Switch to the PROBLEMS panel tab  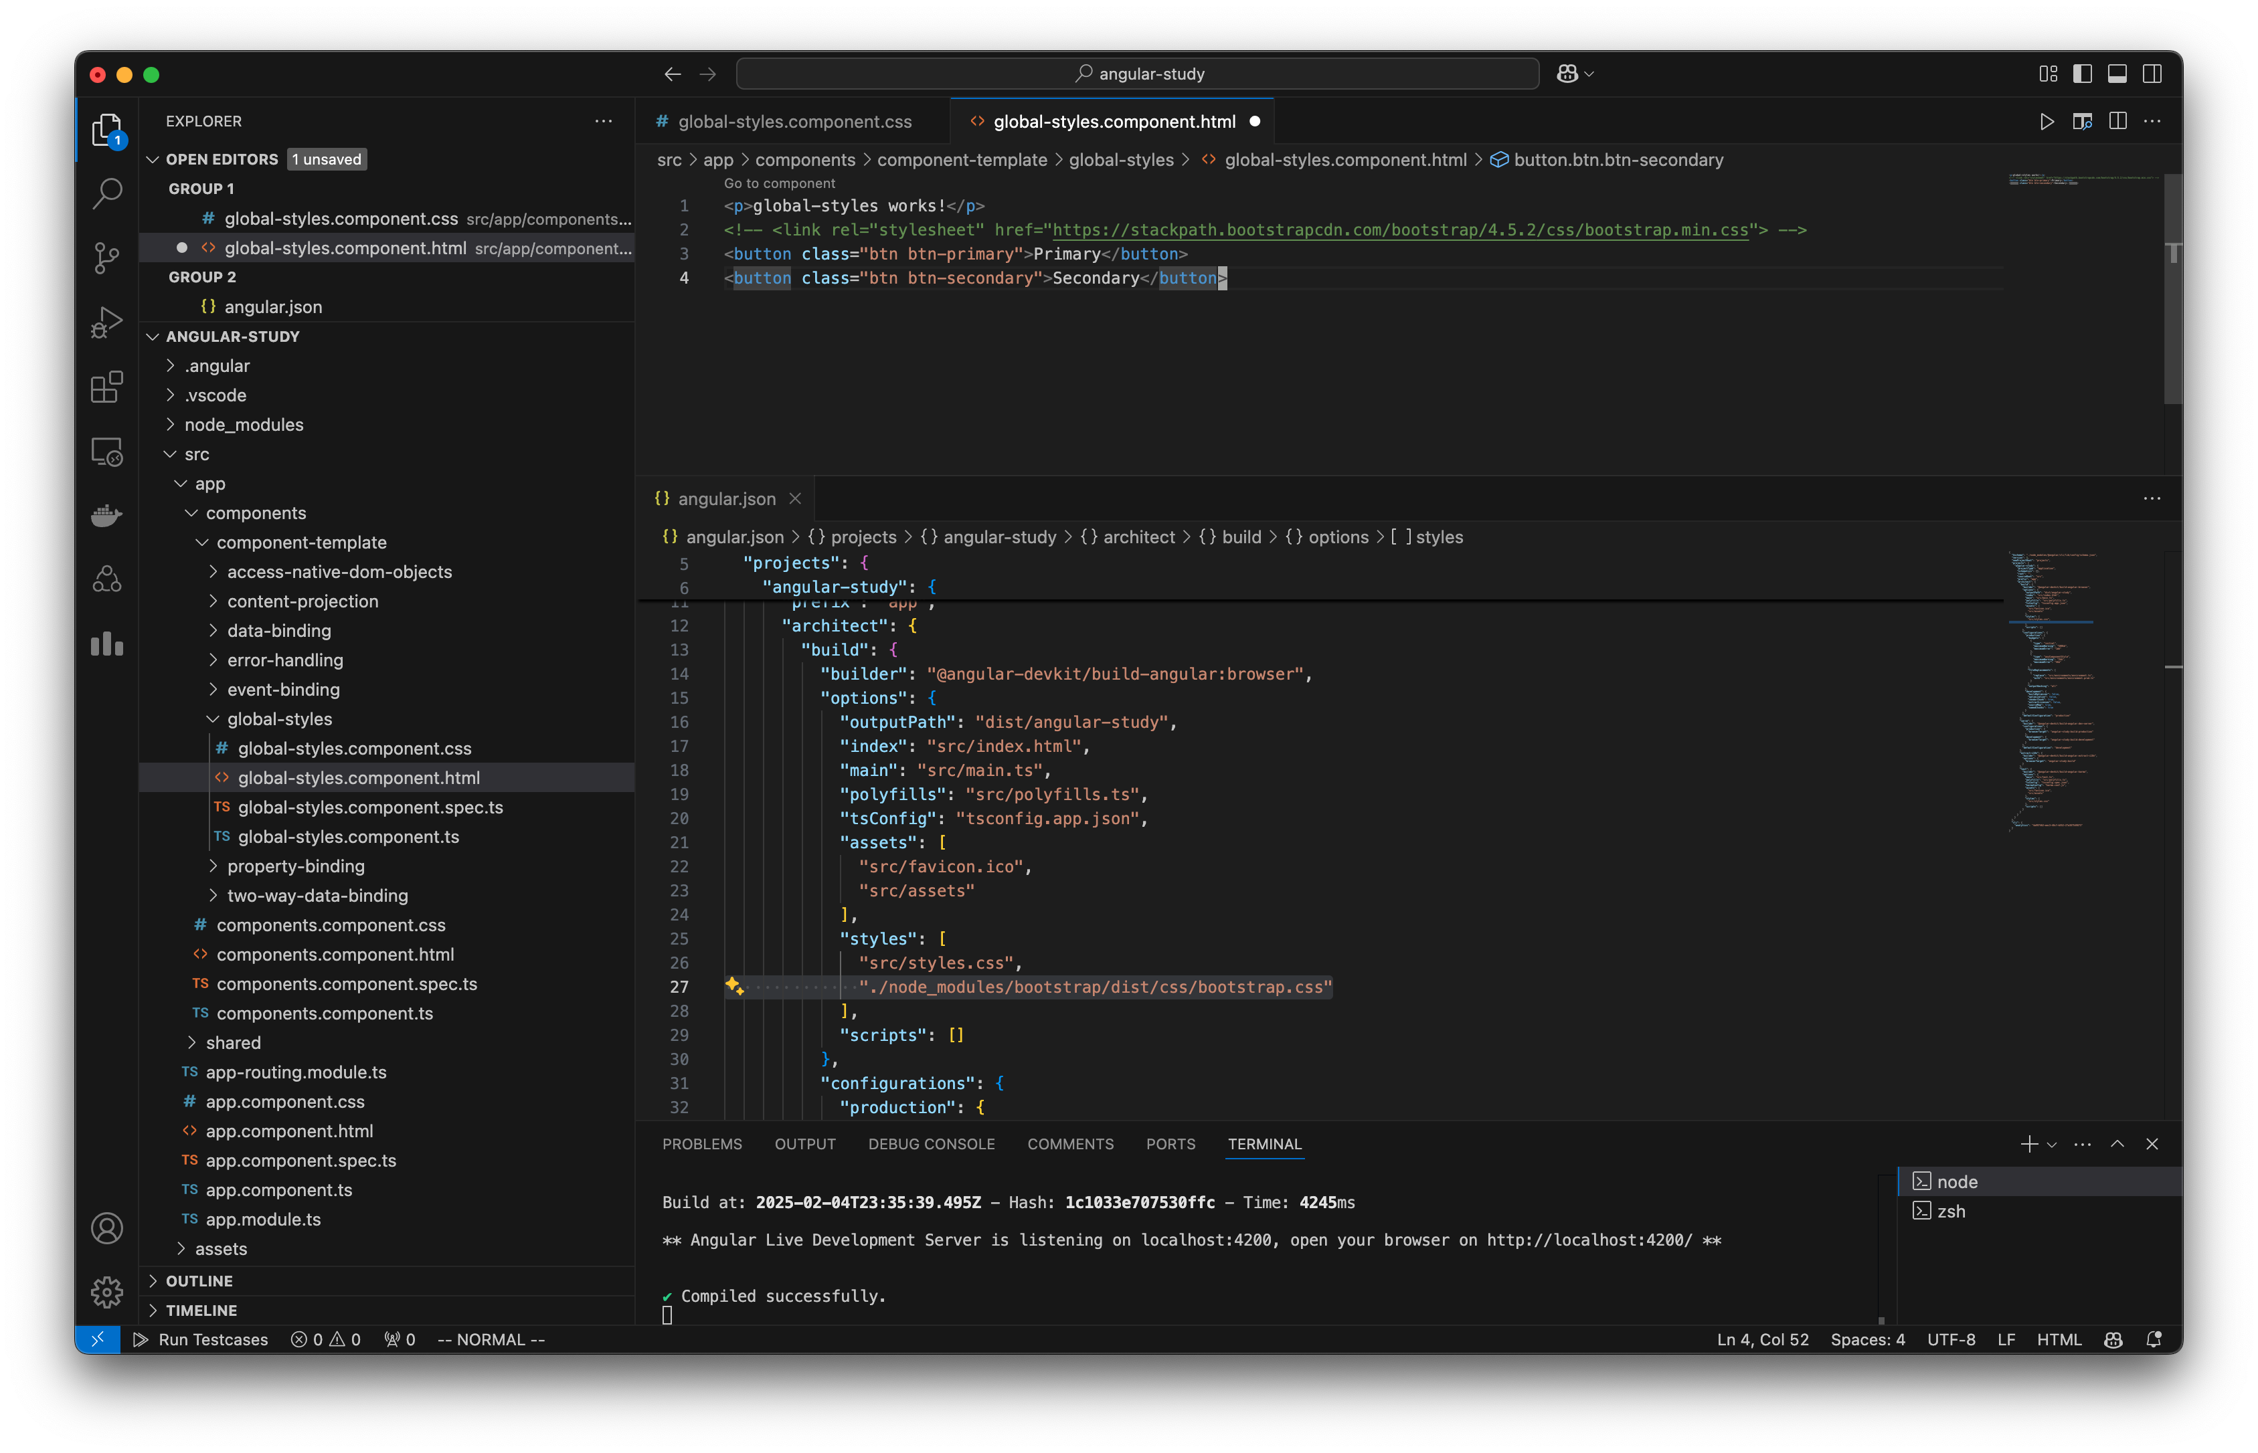point(701,1143)
